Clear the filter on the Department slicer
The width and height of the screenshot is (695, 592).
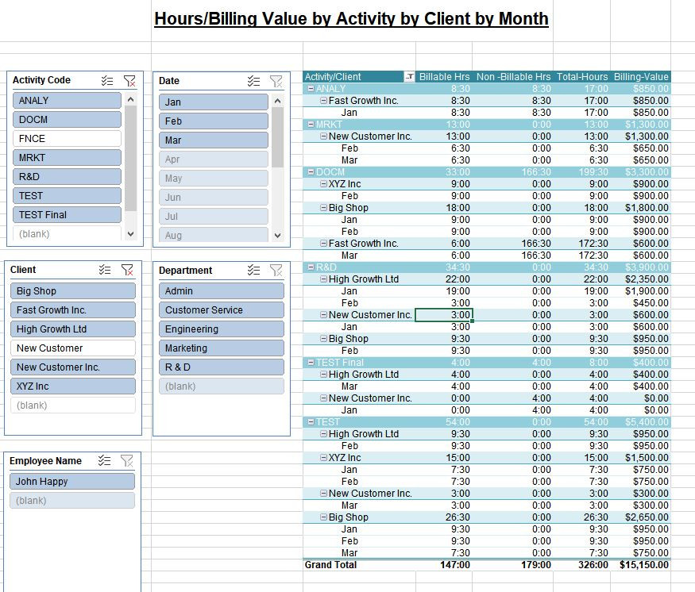277,270
